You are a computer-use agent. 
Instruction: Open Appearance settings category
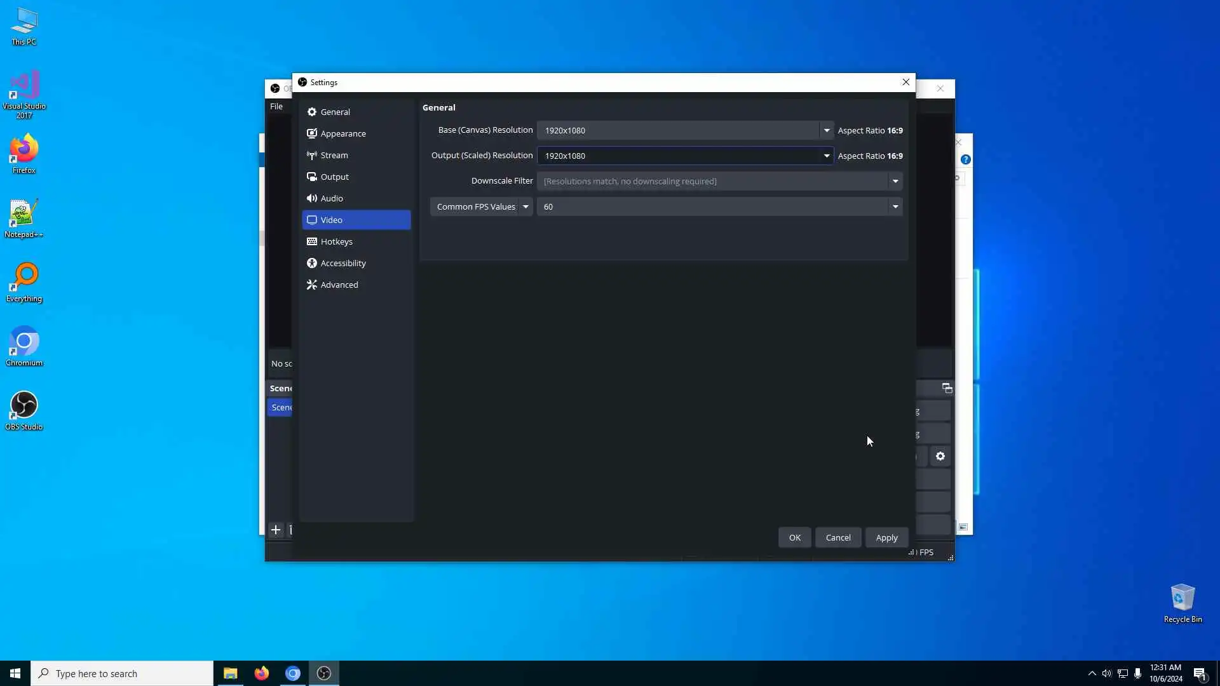342,133
